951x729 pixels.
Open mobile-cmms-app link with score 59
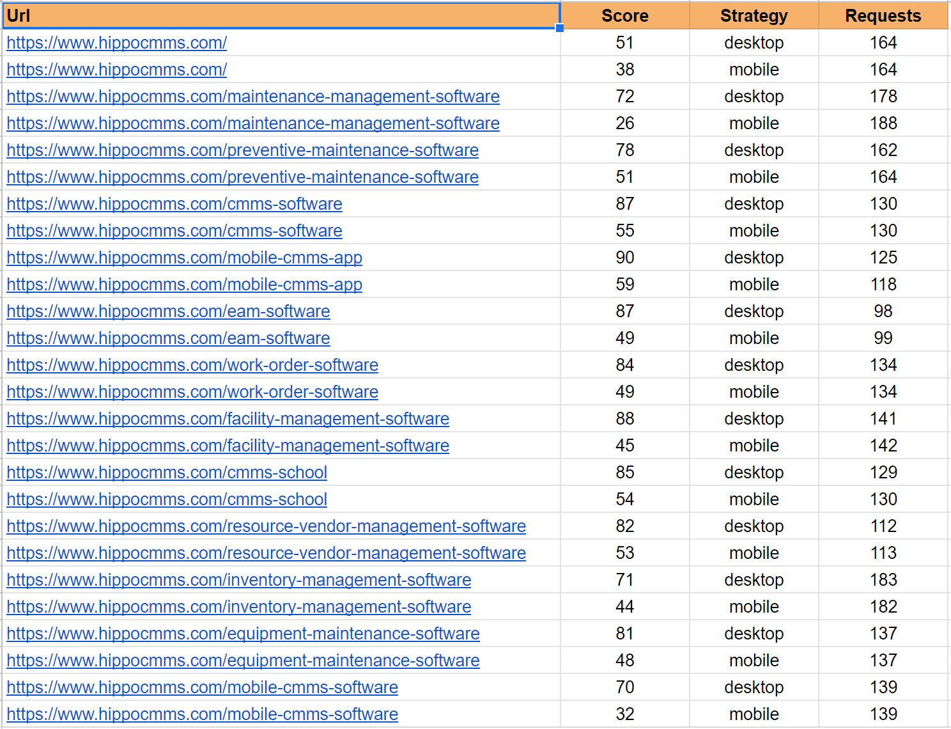click(185, 285)
